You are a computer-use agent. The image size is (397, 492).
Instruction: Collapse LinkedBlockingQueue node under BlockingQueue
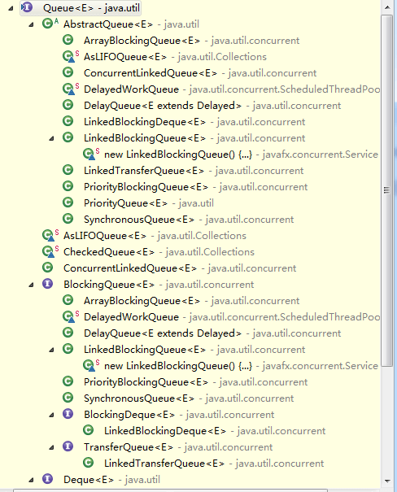(x=51, y=350)
